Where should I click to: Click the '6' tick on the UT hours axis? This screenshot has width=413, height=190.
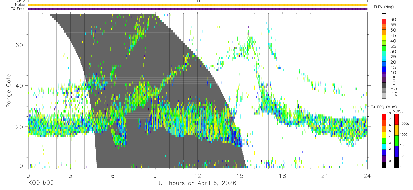[x=113, y=176]
